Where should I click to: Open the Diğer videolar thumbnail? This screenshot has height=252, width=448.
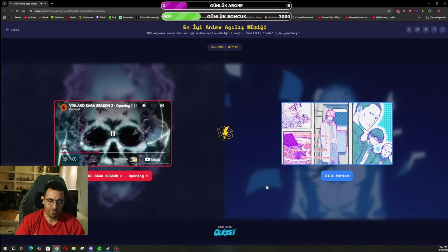(133, 159)
